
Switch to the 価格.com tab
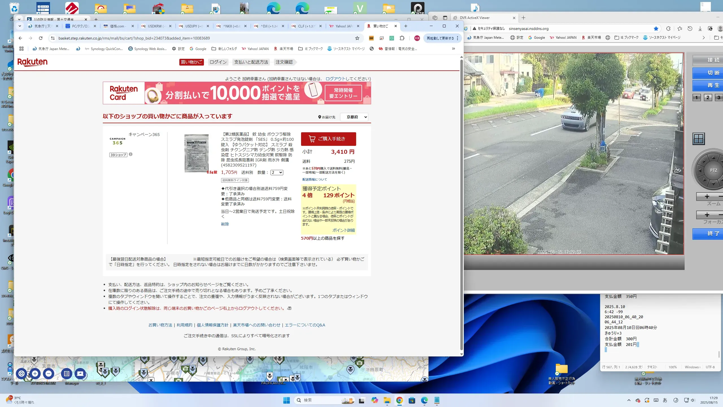(x=118, y=26)
